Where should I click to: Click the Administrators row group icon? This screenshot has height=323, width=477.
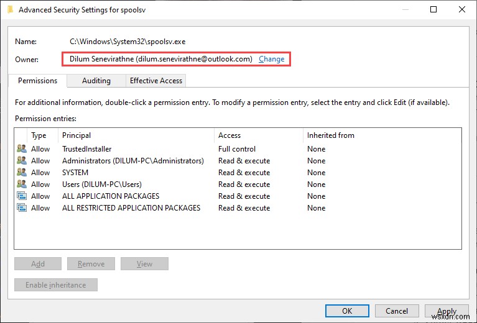(22, 160)
